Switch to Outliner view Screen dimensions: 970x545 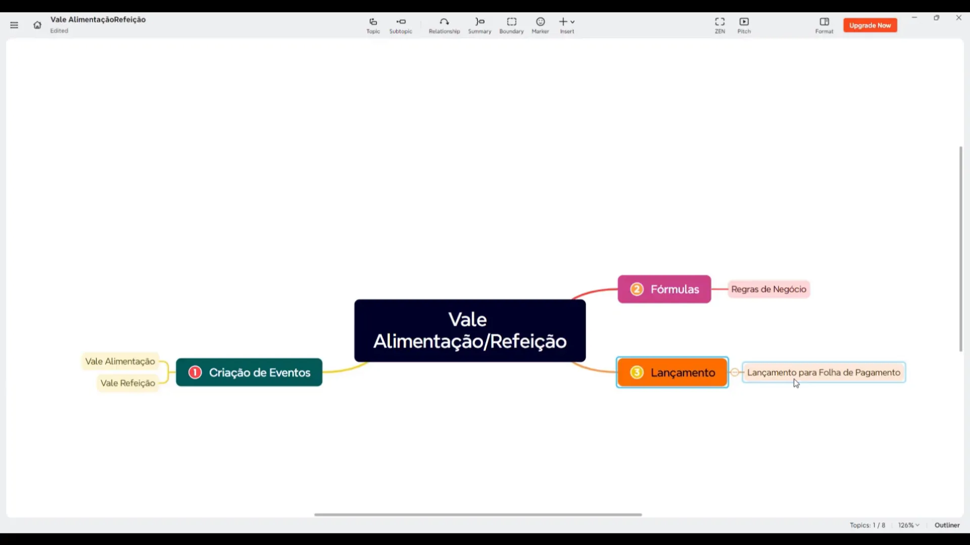pyautogui.click(x=947, y=525)
